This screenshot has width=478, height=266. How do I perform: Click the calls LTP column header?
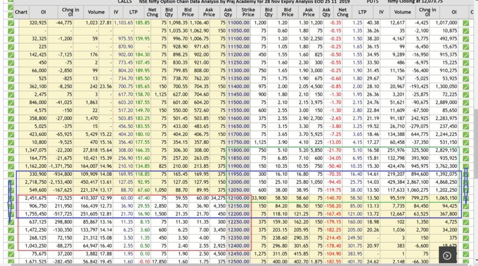[133, 12]
